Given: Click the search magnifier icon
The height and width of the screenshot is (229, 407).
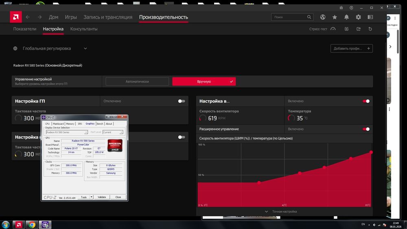Looking at the screenshot, I should point(309,17).
